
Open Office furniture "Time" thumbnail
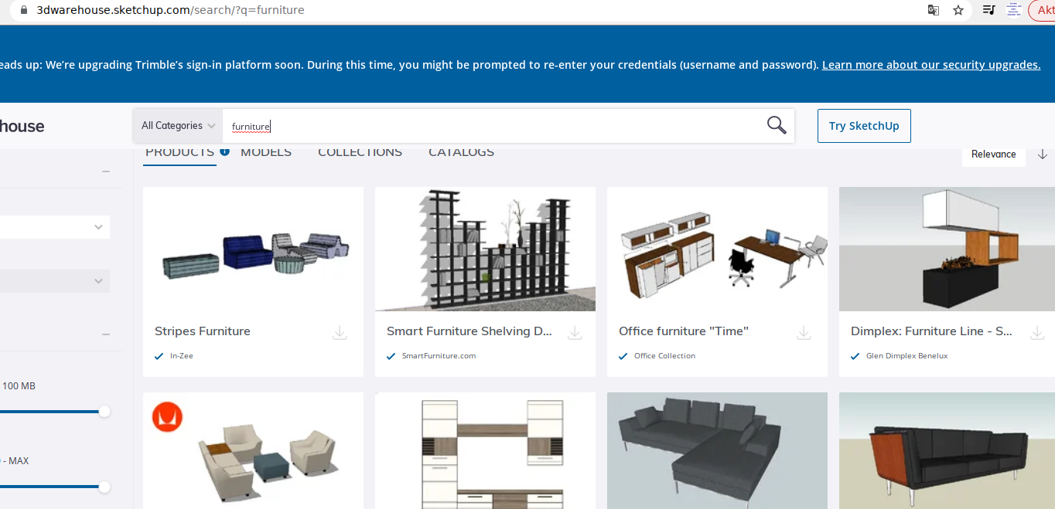717,249
